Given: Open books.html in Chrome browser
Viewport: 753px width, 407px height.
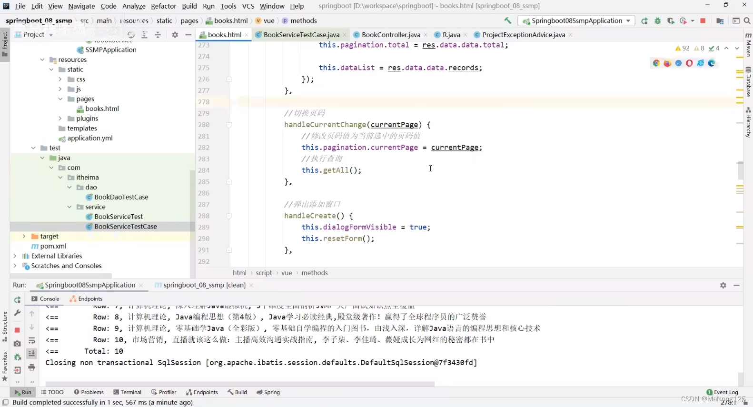Looking at the screenshot, I should [x=656, y=63].
